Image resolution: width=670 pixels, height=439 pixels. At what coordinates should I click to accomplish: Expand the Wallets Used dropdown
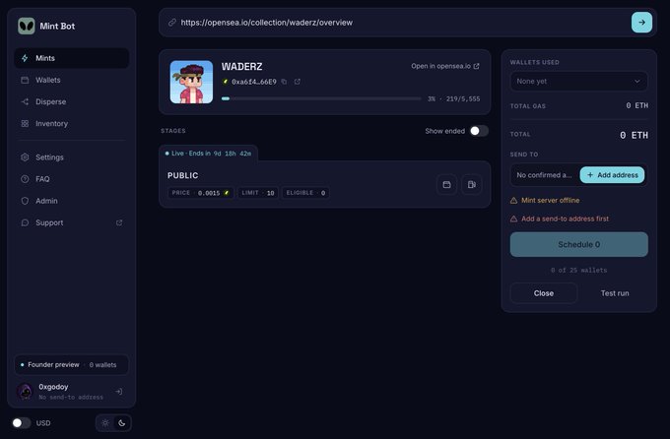tap(579, 81)
